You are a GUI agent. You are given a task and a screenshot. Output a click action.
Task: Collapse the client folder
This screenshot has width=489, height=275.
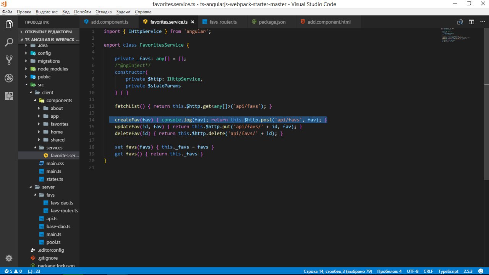point(49,92)
